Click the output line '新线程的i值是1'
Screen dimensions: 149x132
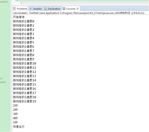point(24,25)
